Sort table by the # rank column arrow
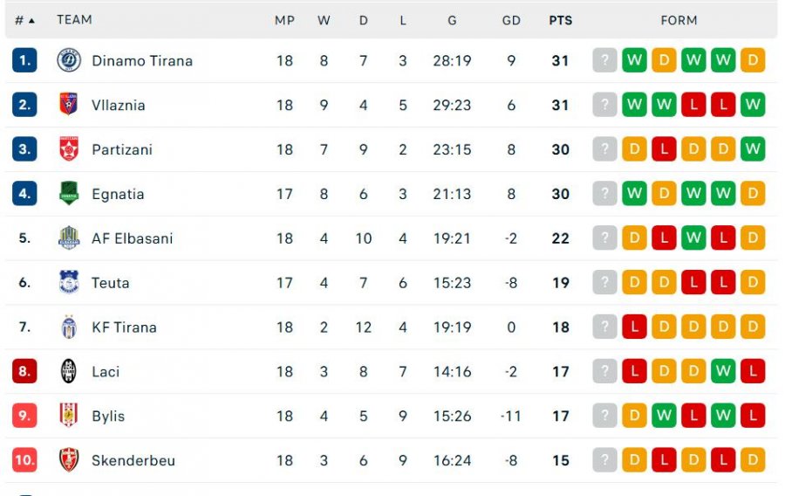 pos(31,21)
